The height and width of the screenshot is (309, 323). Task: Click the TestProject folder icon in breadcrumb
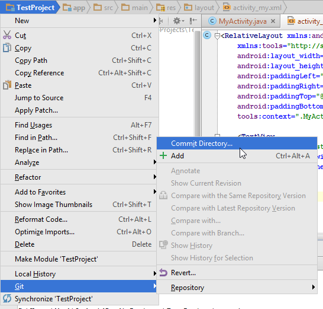(x=10, y=8)
